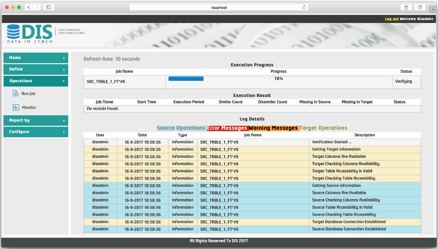The image size is (438, 249).
Task: Select the Operations menu
Action: coord(36,81)
